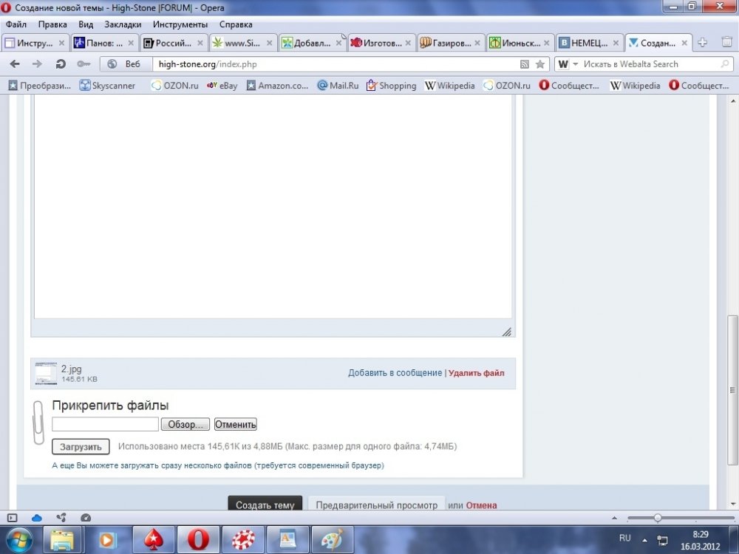This screenshot has width=739, height=554.
Task: Click the RSS feed icon in address bar
Action: coord(525,64)
